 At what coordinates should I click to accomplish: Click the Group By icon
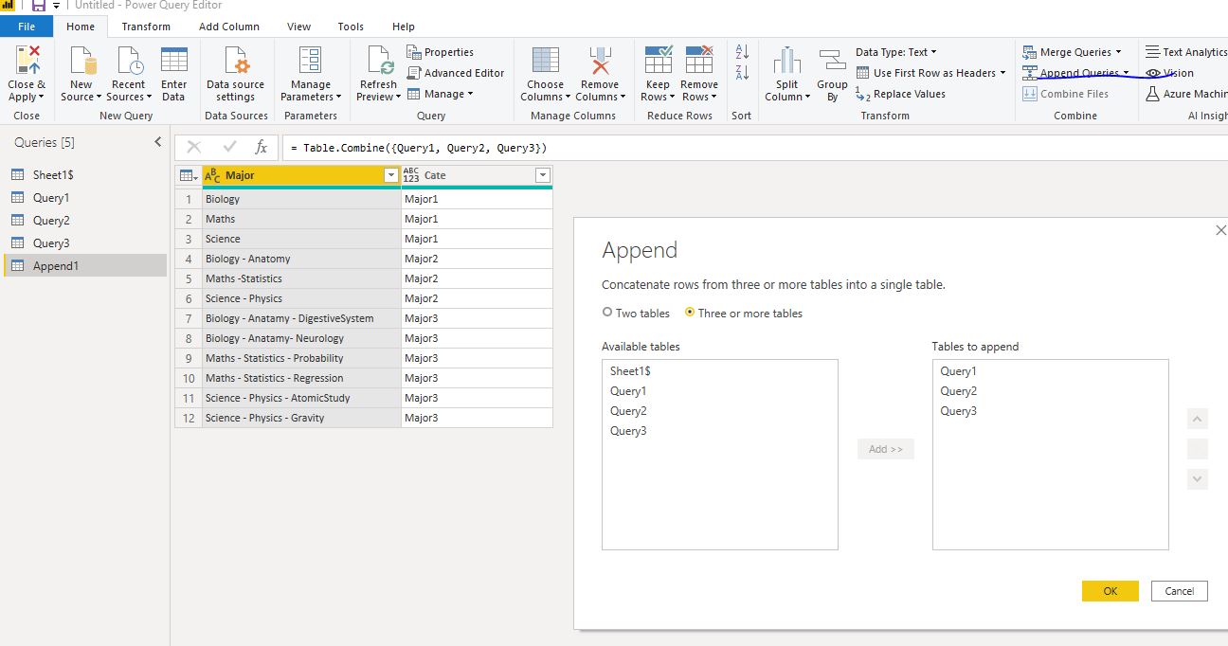click(x=832, y=60)
